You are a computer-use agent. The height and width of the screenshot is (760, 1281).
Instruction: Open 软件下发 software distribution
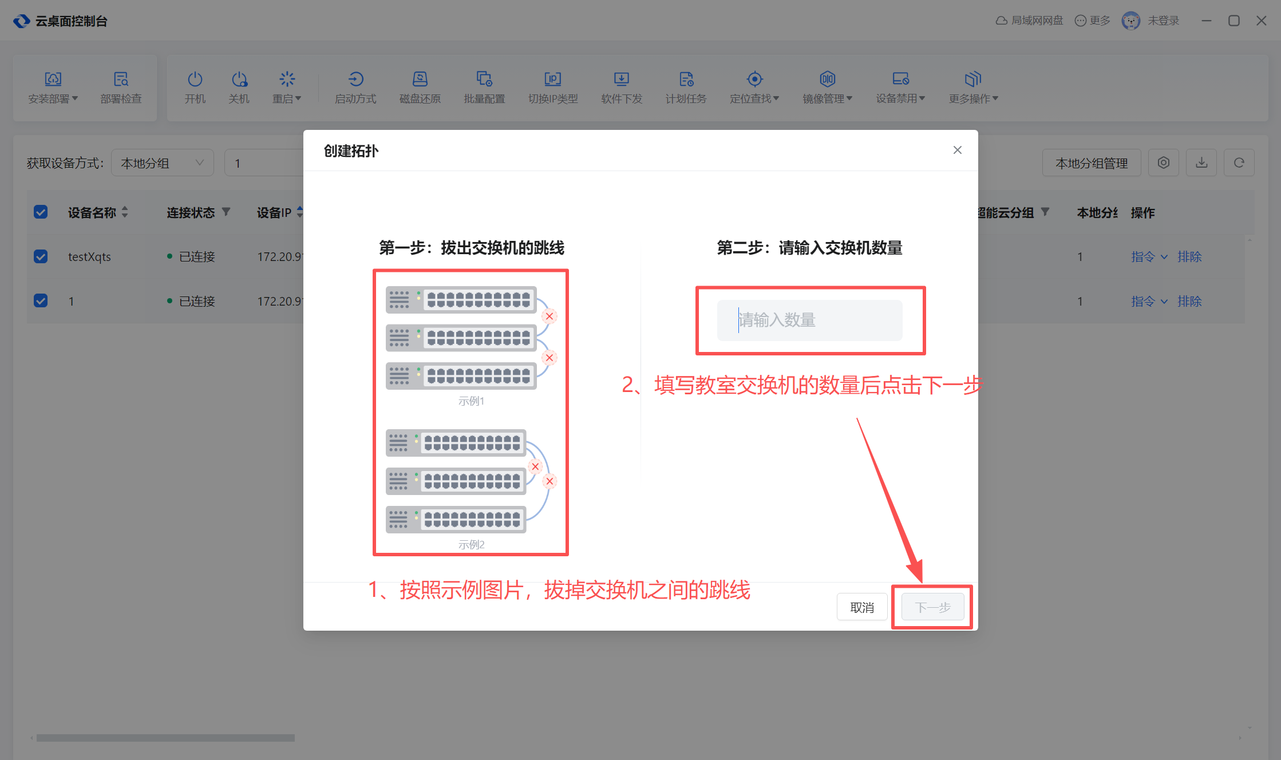621,80
